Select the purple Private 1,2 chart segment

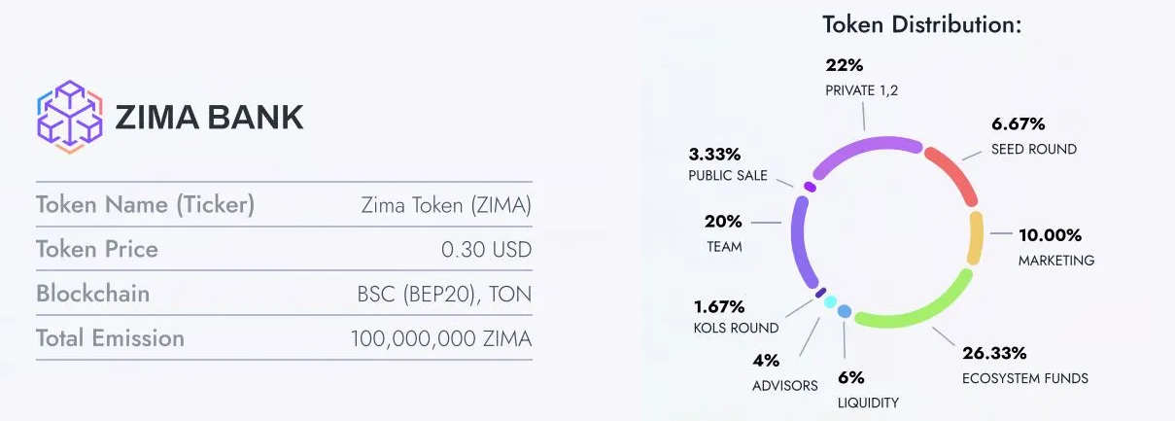865,149
